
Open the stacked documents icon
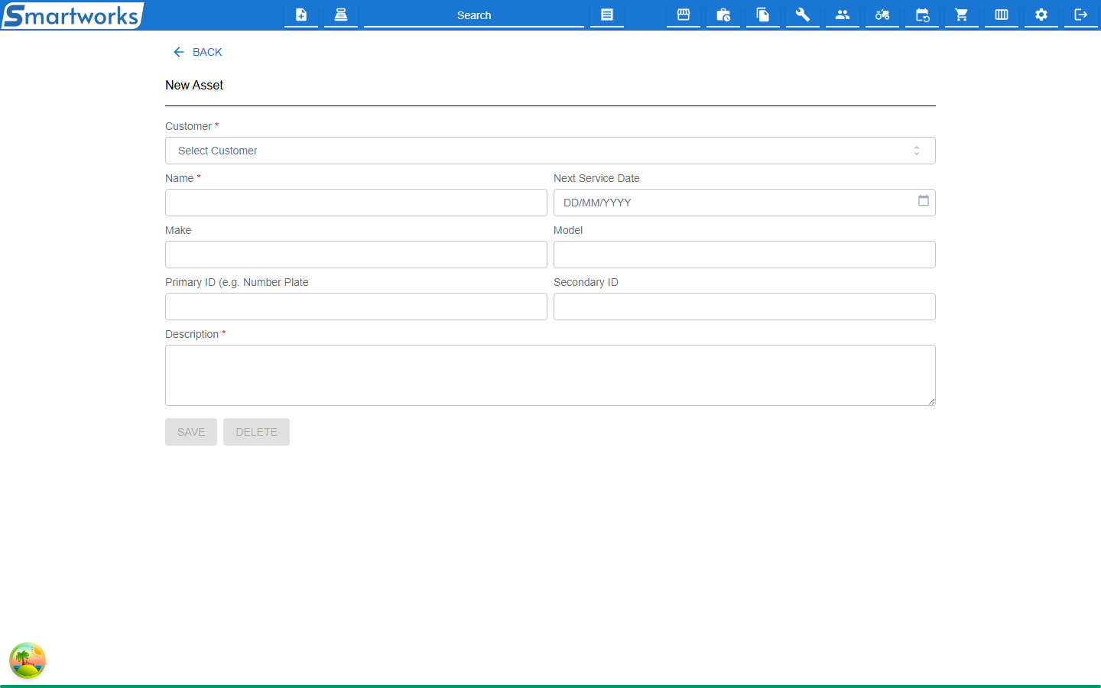click(x=763, y=15)
